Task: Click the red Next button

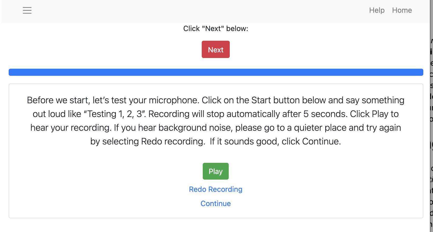Action: (x=215, y=49)
